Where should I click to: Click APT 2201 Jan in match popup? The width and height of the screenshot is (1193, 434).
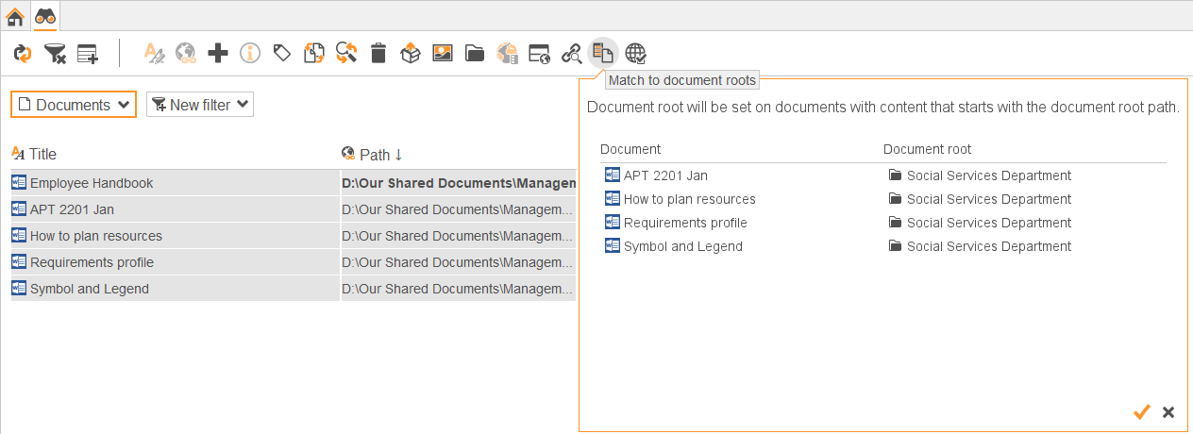(665, 175)
